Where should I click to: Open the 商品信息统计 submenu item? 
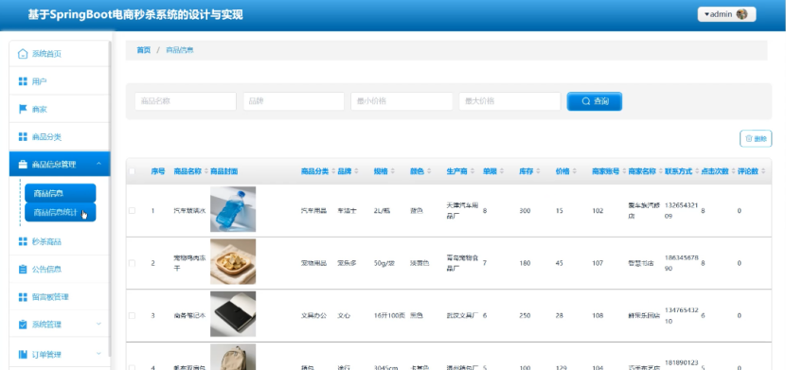tap(61, 212)
